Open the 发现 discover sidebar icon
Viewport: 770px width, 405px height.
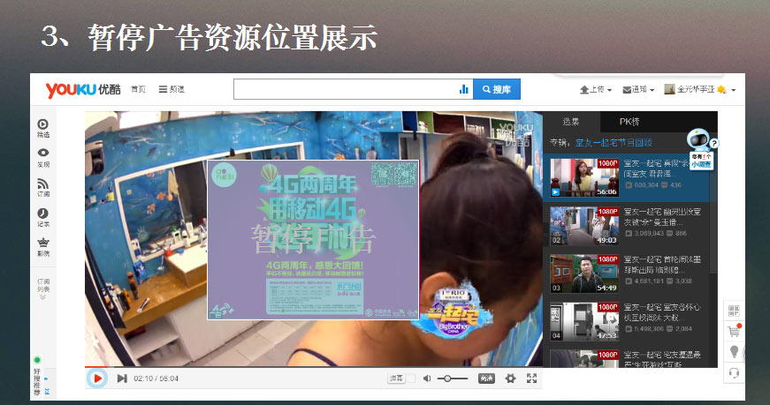pyautogui.click(x=42, y=157)
